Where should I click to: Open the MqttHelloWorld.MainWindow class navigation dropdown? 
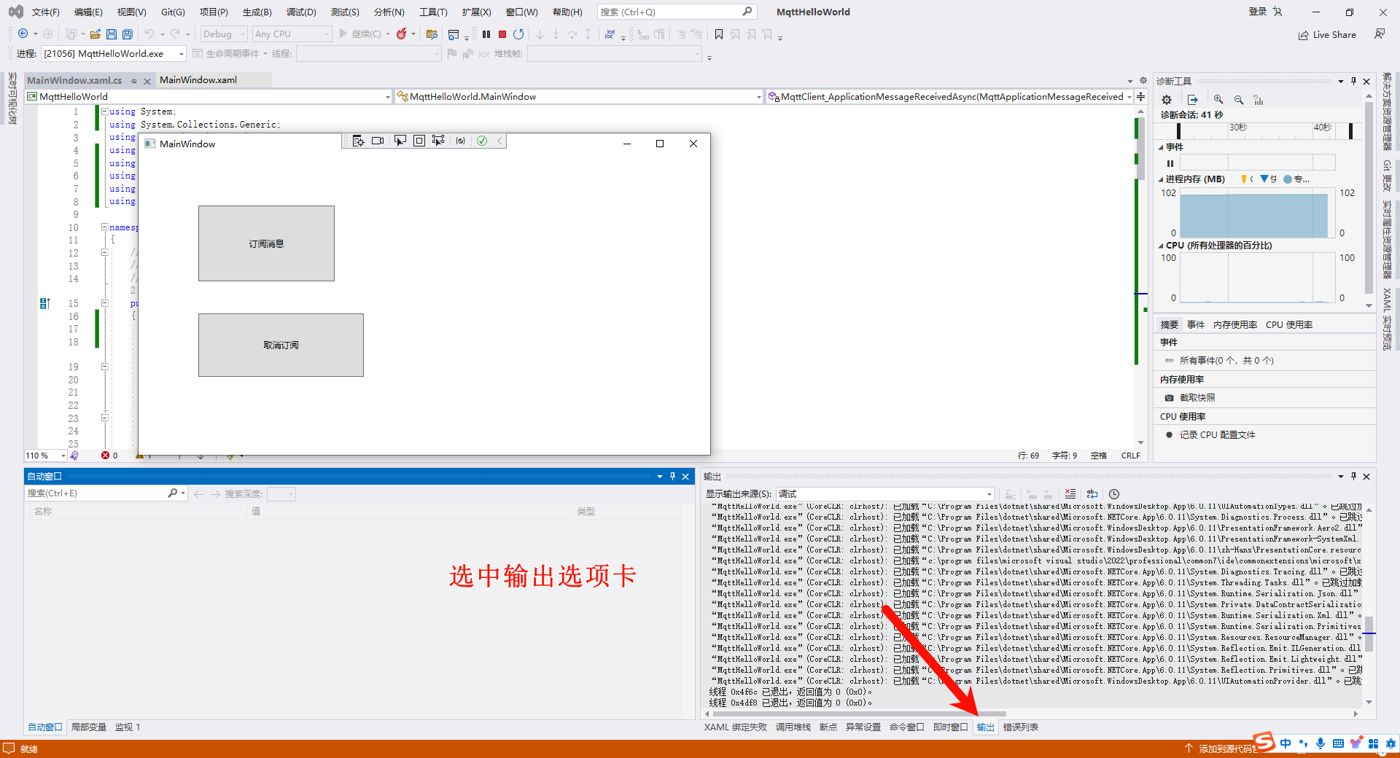(x=579, y=96)
